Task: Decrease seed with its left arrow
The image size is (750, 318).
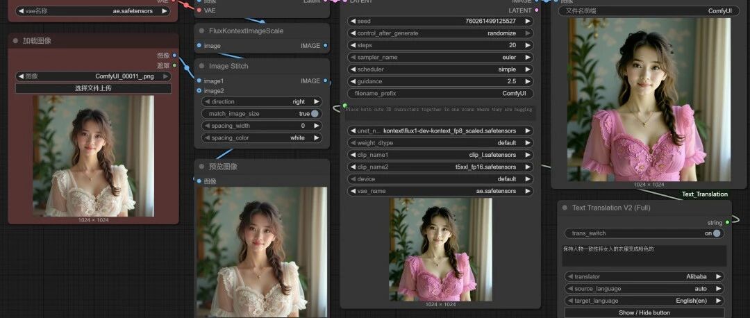Action: pyautogui.click(x=353, y=21)
